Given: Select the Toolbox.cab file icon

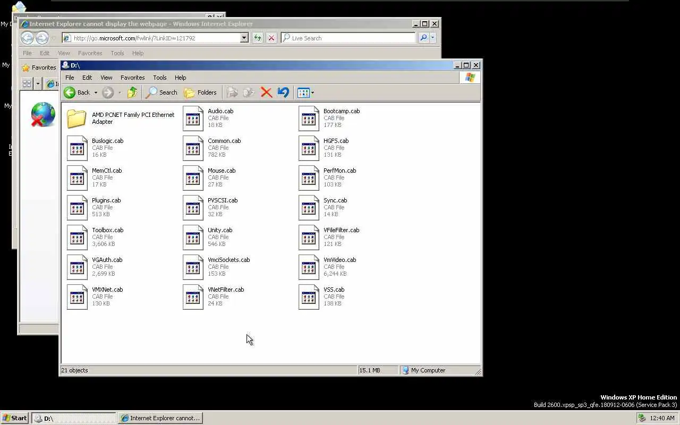Looking at the screenshot, I should (x=77, y=237).
